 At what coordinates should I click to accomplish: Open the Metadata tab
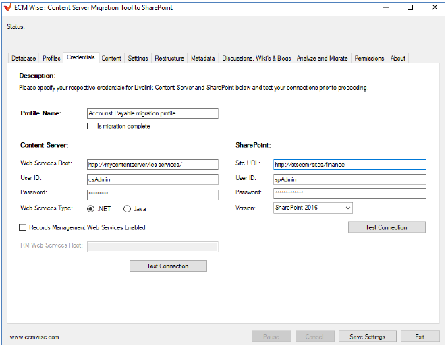tap(202, 59)
